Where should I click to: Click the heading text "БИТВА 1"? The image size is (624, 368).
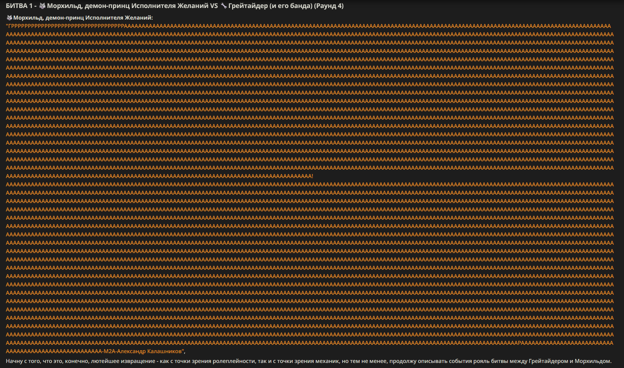tap(19, 6)
